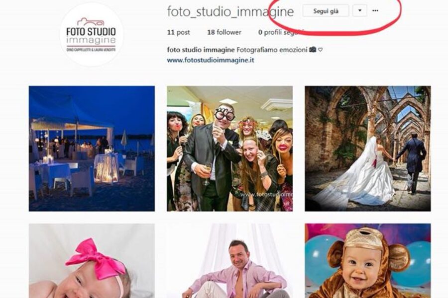Open the man in pink shirt photo

229,261
